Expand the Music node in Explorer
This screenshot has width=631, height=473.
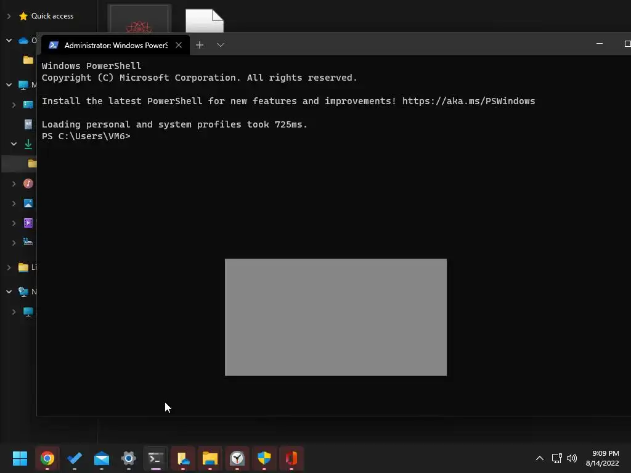pos(14,184)
